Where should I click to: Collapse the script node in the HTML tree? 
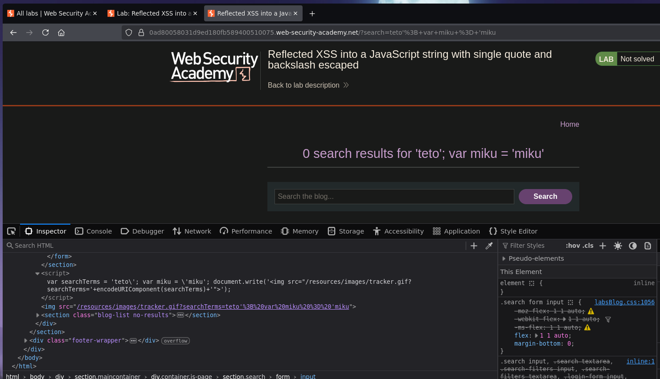pos(37,274)
